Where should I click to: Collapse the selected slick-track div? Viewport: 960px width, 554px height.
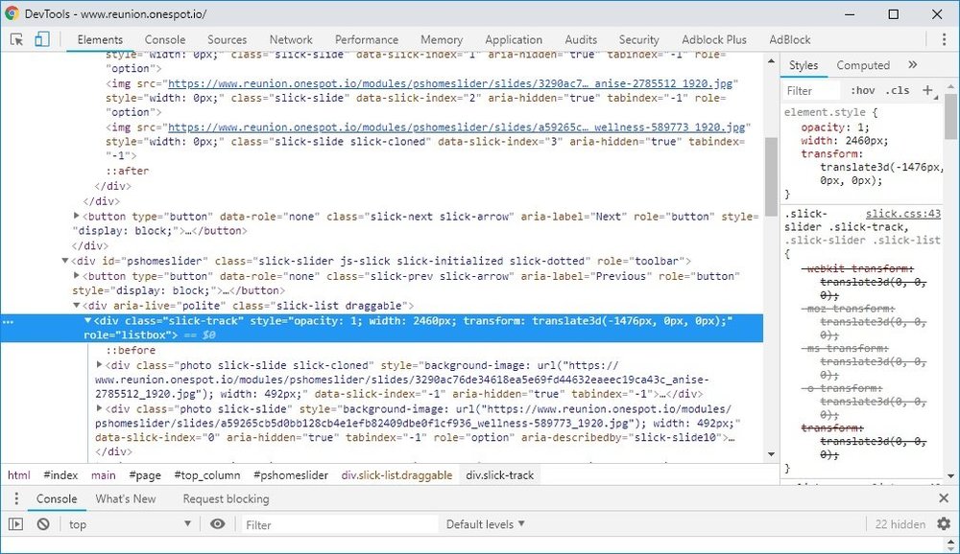87,320
